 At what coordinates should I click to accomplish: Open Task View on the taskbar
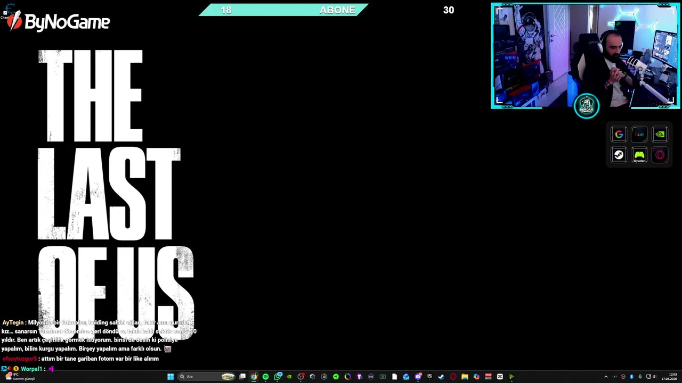(x=243, y=377)
